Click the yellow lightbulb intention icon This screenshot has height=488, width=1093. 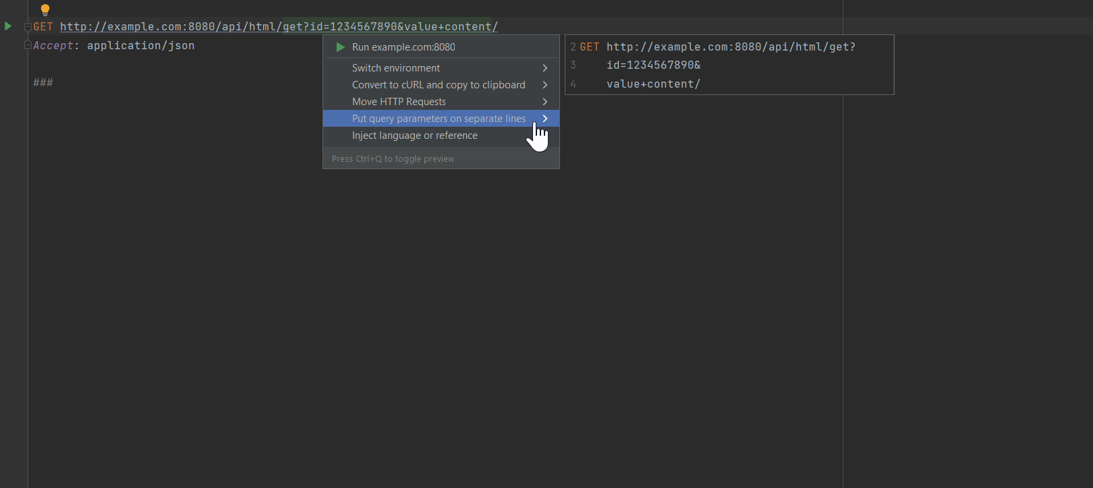[45, 9]
